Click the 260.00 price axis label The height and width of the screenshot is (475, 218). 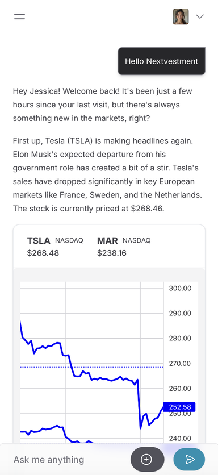click(x=180, y=389)
